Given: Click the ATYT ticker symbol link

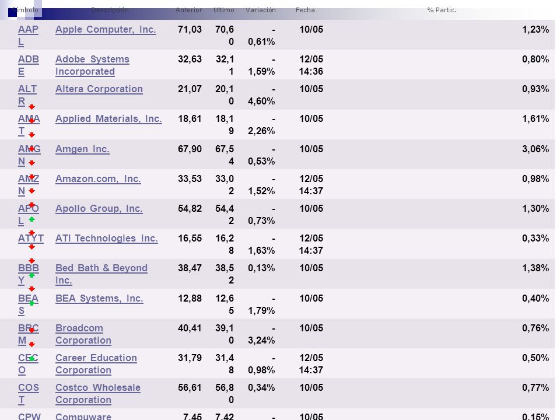Looking at the screenshot, I should (x=31, y=238).
